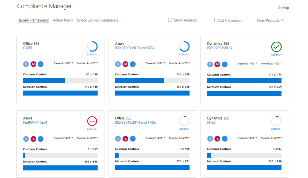Viewport: 308px width, 178px height.
Task: Click PG avatar on Azure FedRAMP Rev4 card
Action: 33,139
